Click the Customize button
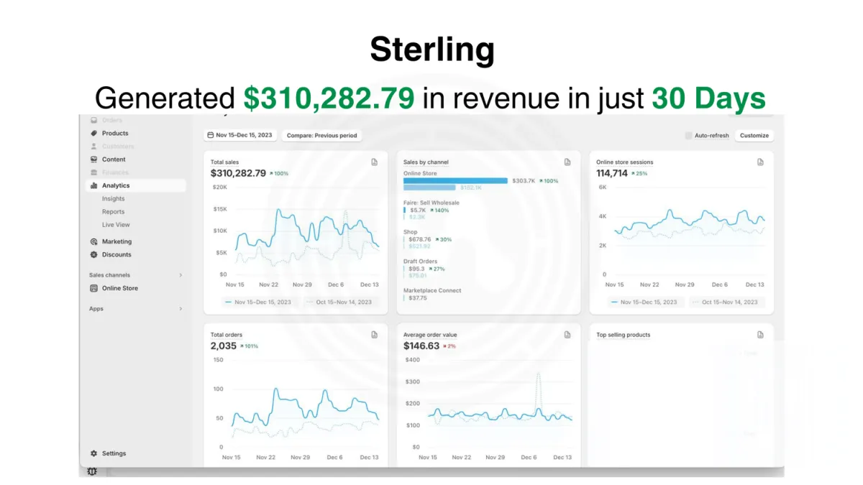 754,135
